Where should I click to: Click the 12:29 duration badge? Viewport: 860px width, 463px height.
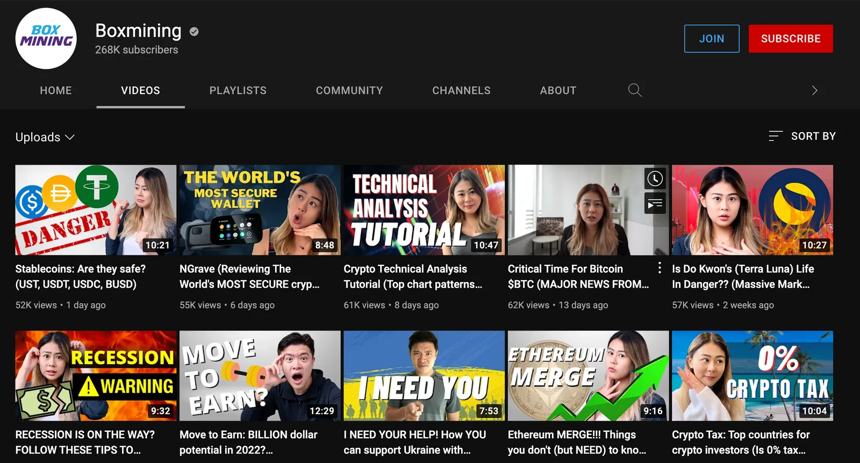(x=322, y=411)
